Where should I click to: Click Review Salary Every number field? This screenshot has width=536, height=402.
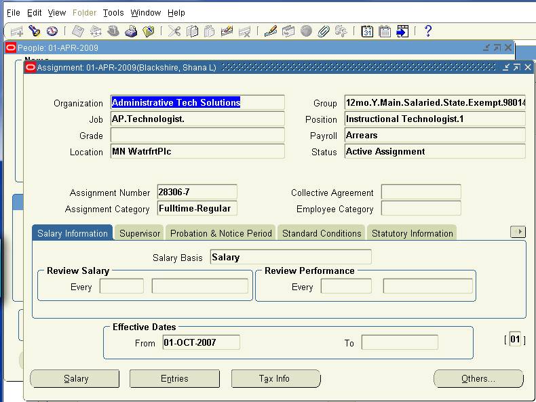121,286
